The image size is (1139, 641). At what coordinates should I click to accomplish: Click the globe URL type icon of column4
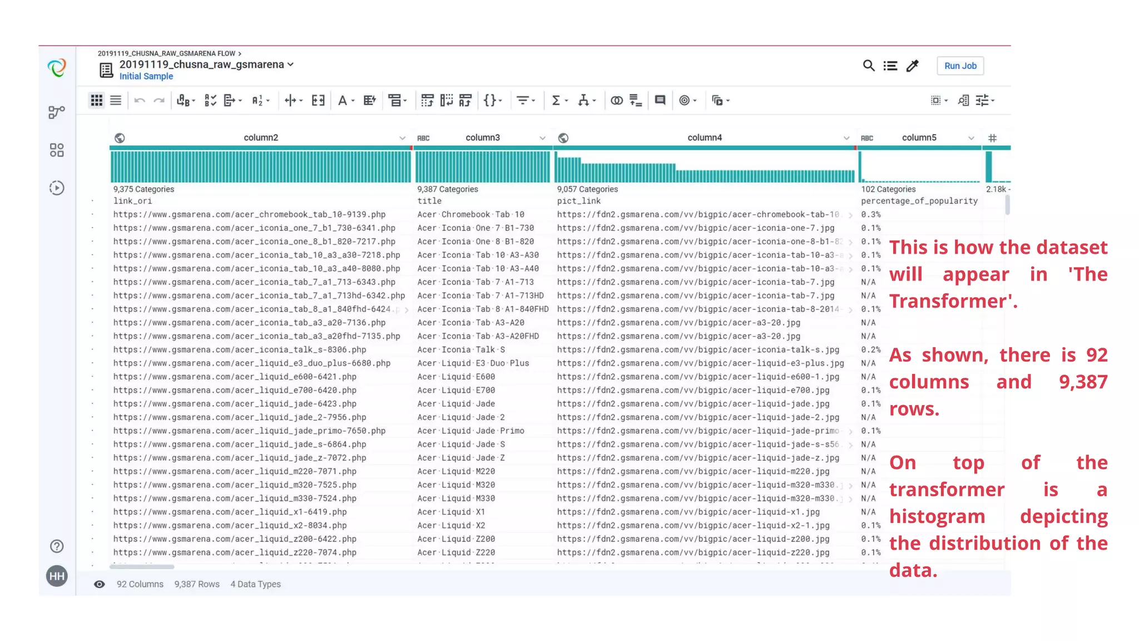click(563, 138)
